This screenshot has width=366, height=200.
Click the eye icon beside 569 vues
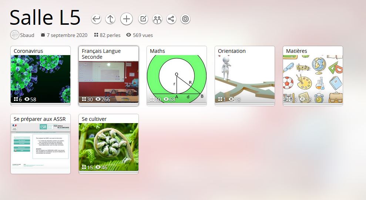(x=129, y=35)
